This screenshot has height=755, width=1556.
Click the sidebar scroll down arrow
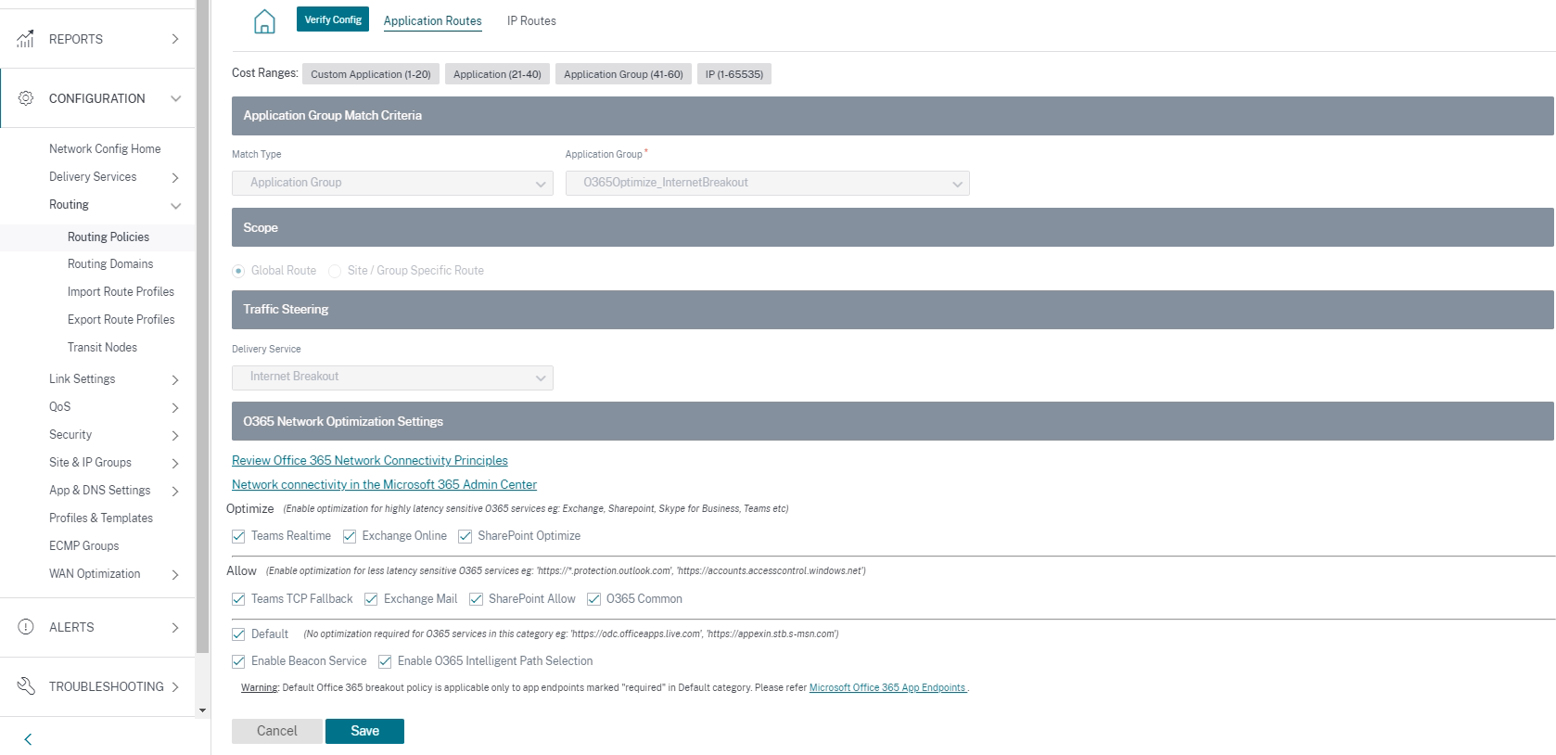pos(202,710)
